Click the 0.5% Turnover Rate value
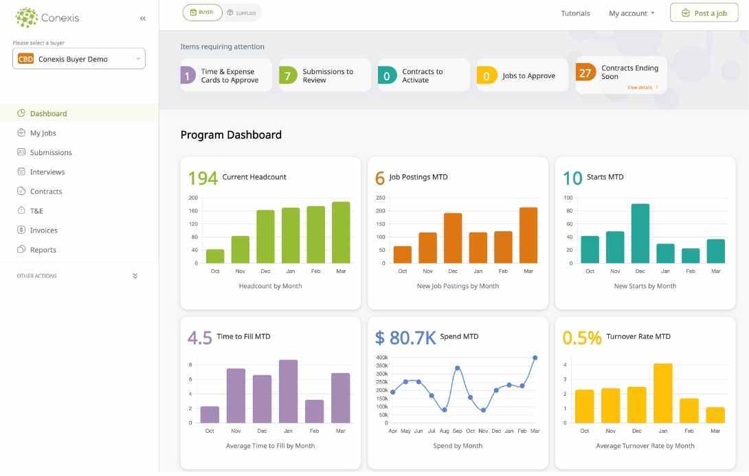Viewport: 749px width, 476px height. [582, 338]
